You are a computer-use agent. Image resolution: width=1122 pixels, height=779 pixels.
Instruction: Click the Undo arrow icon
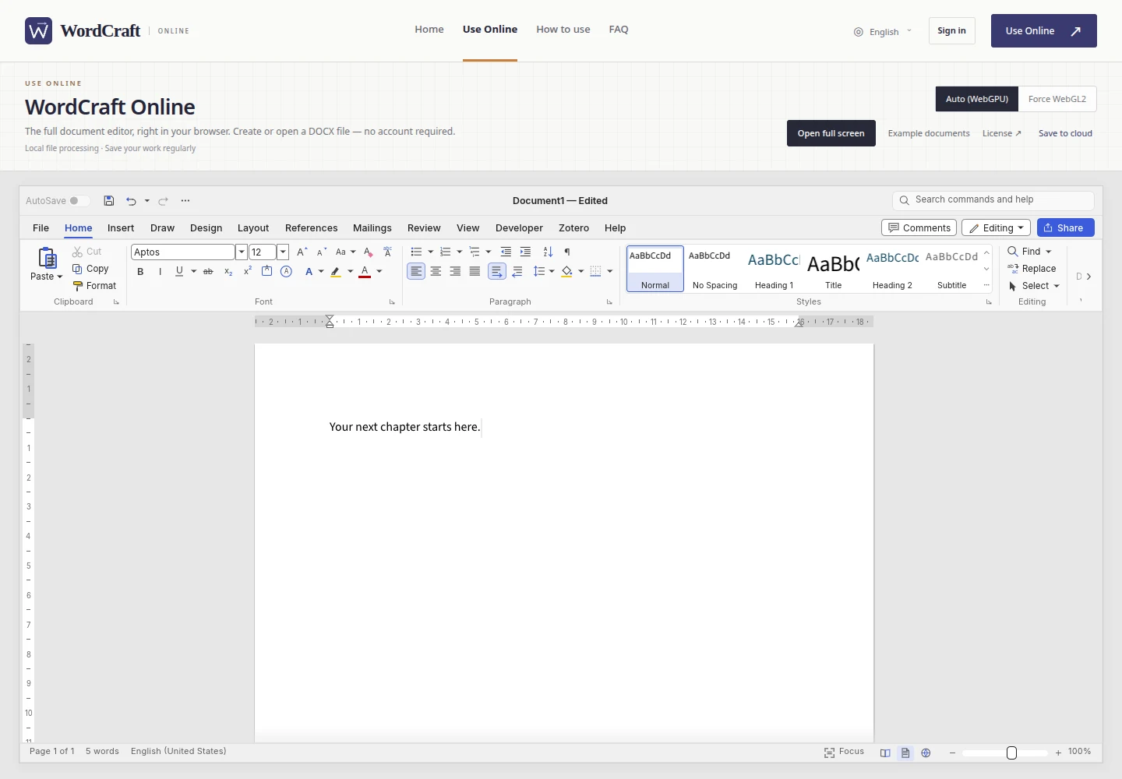[x=131, y=201]
